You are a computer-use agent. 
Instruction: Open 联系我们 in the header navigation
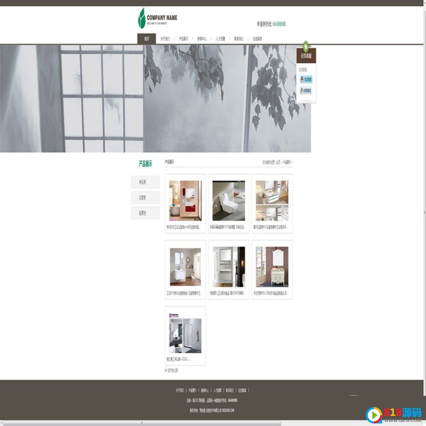click(239, 39)
